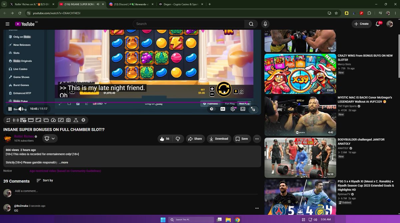Image resolution: width=400 pixels, height=223 pixels.
Task: Dislike the video with thumbs down
Action: (x=178, y=139)
